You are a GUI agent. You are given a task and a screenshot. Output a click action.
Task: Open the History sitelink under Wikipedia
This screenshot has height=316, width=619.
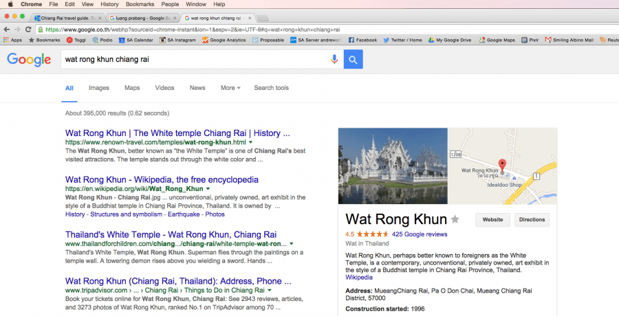coord(75,214)
